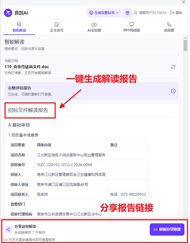Click the user avatar icon
Image resolution: width=190 pixels, height=244 pixels.
click(136, 13)
